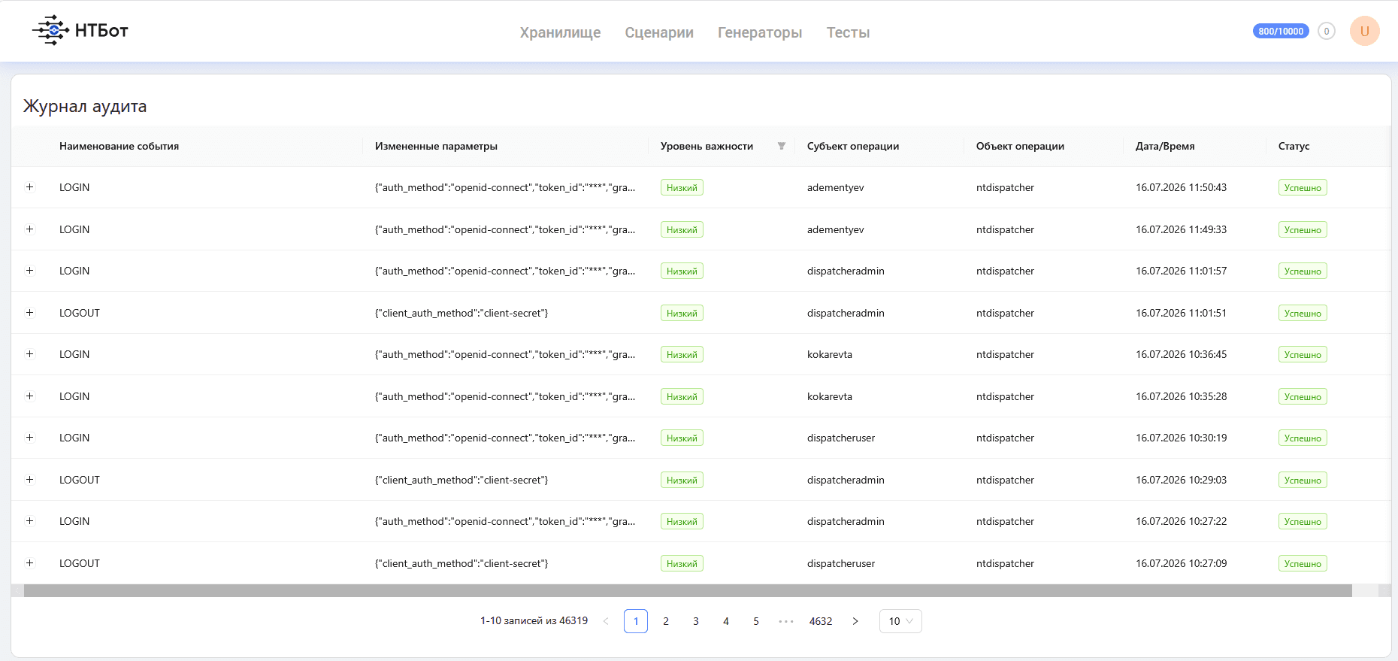Expand LOGIN row at 11:49:33
This screenshot has height=661, width=1398.
point(30,229)
